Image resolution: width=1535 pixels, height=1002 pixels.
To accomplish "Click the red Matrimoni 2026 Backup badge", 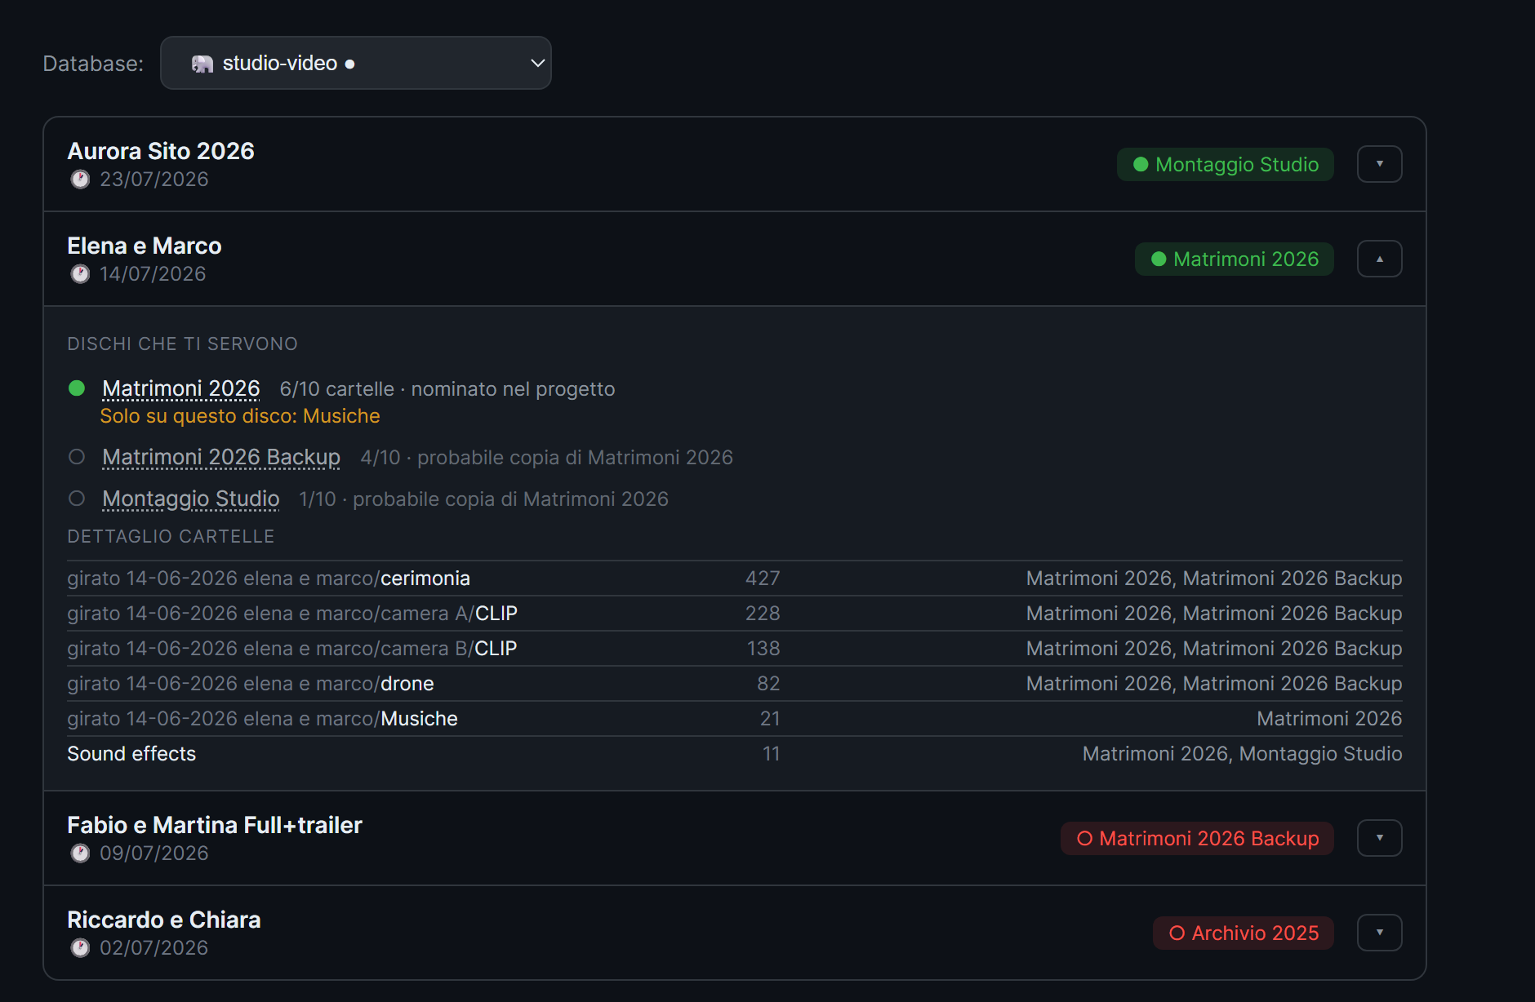I will [x=1197, y=838].
